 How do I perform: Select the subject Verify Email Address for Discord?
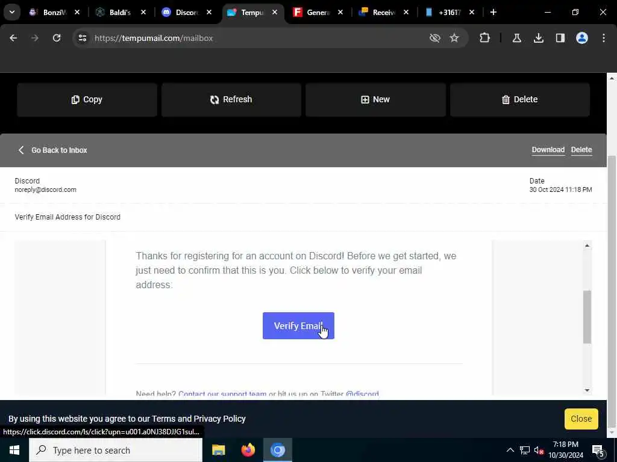(x=67, y=217)
